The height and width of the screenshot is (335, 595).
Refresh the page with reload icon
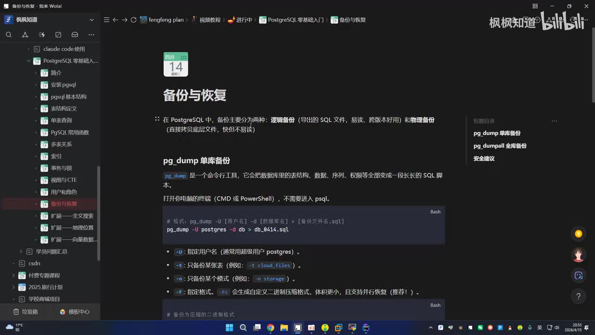pos(133,20)
